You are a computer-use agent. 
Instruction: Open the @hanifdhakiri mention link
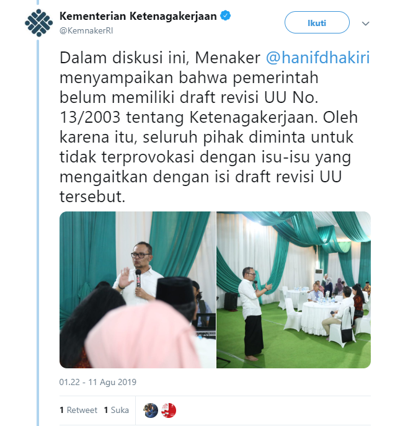pos(317,58)
